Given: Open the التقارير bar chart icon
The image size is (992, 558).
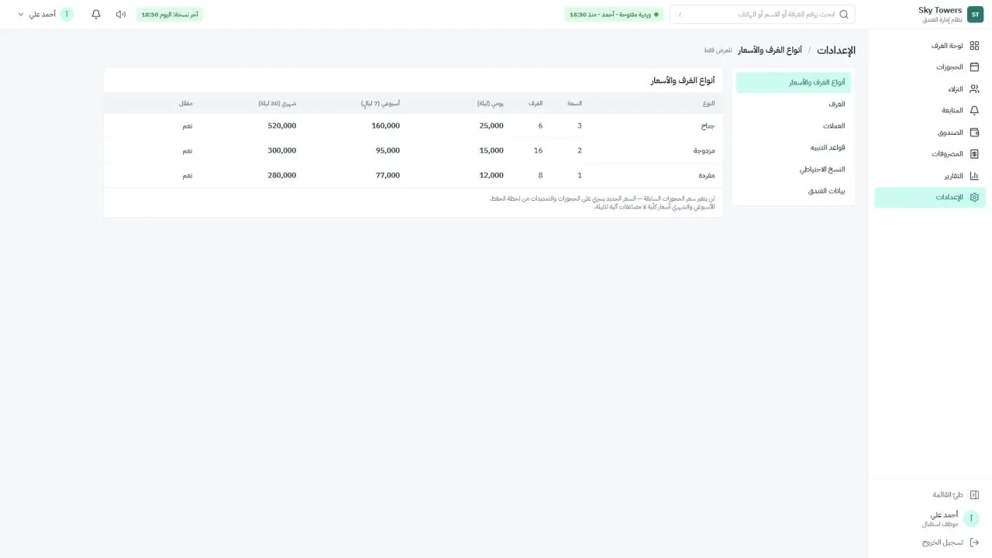Looking at the screenshot, I should [974, 176].
